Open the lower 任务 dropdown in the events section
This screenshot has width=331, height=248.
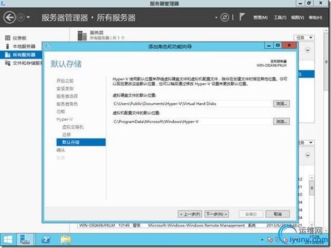coord(306,143)
